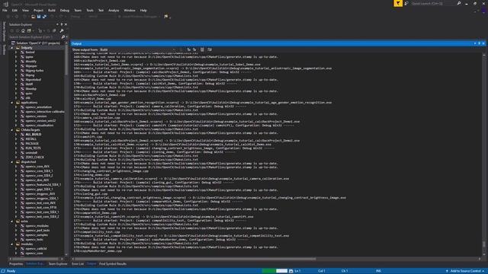The height and width of the screenshot is (274, 488).
Task: Click the yellow notifications filter flag icon
Action: pyautogui.click(x=398, y=3)
